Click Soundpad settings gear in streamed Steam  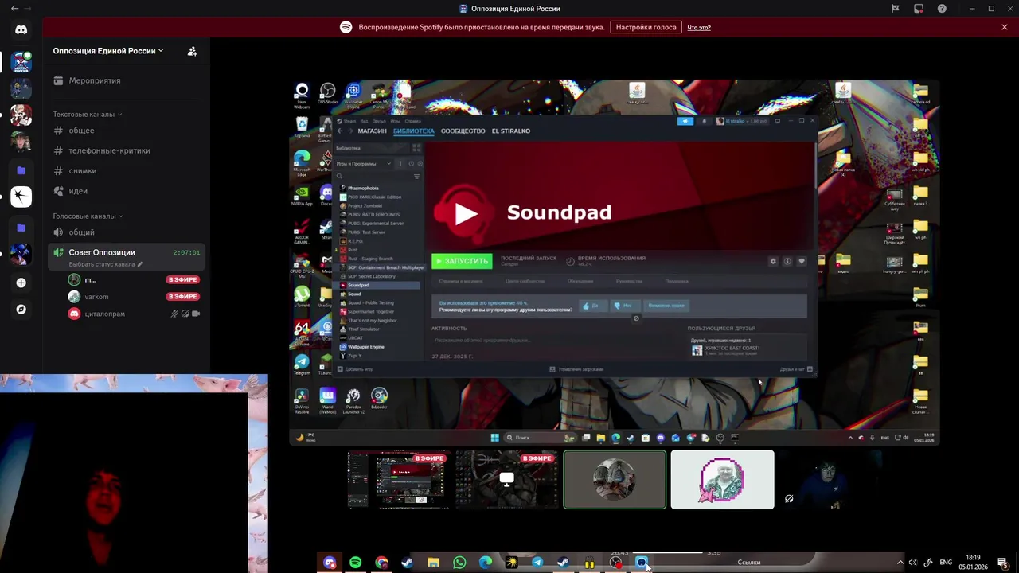[772, 261]
